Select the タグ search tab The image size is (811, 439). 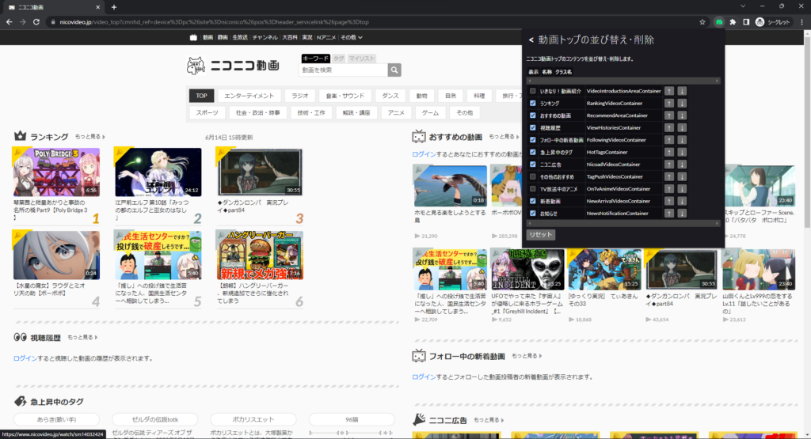[x=338, y=59]
